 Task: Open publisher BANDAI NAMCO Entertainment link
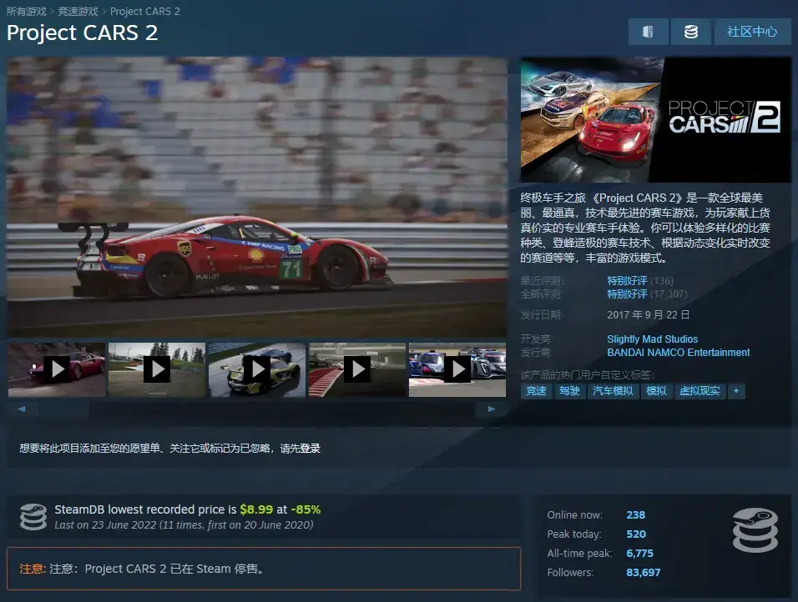point(678,353)
